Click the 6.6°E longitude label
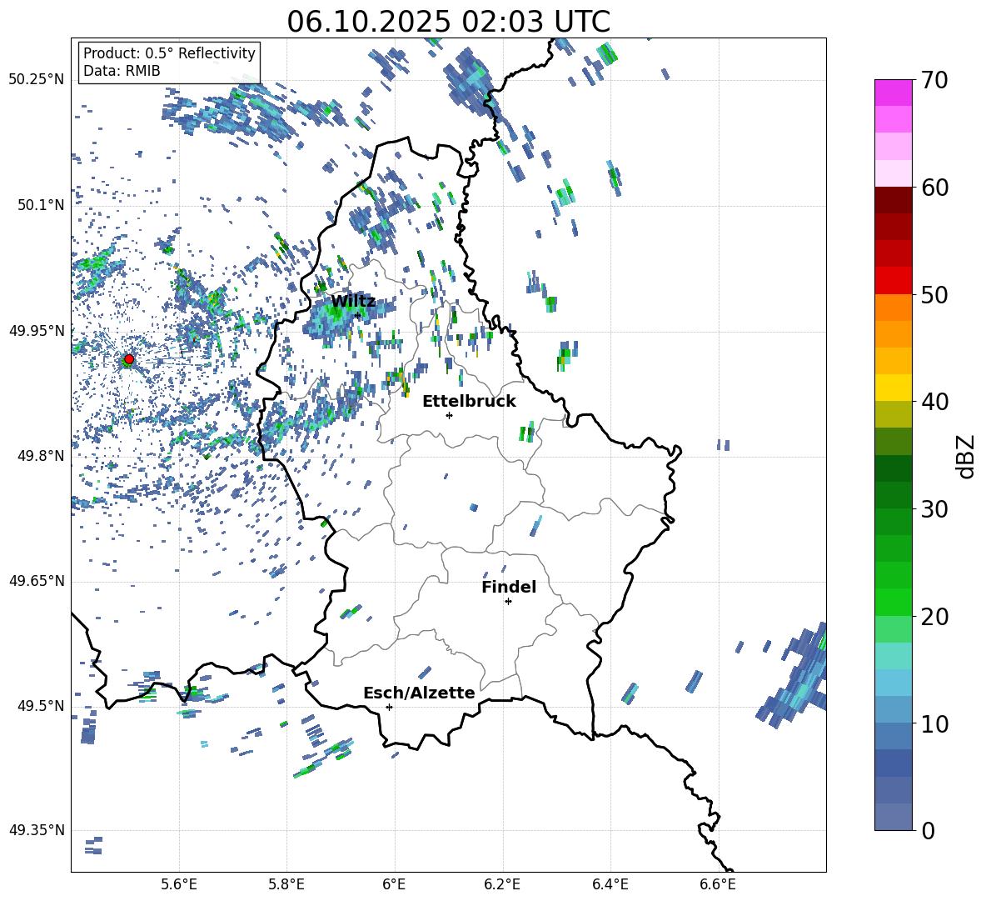This screenshot has height=901, width=986. 718,885
